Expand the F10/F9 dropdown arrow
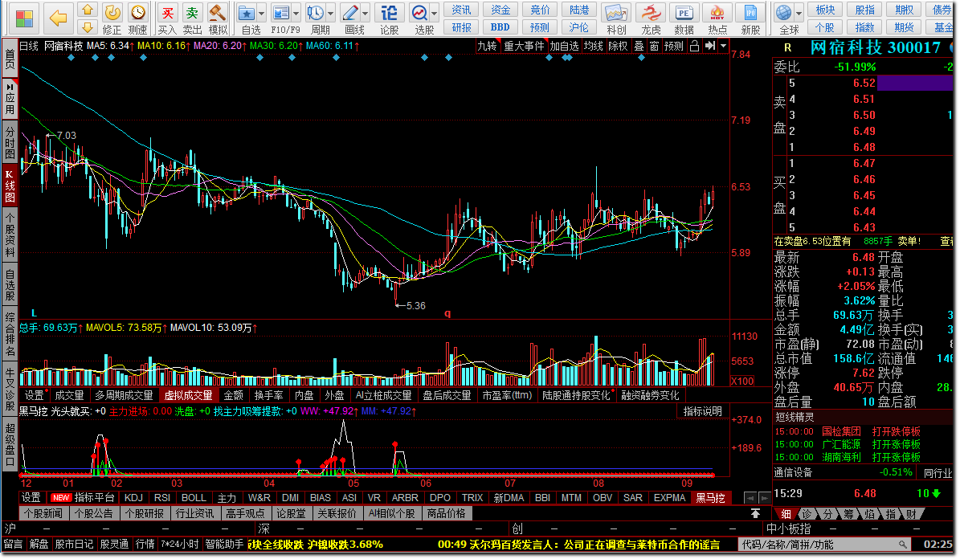Screen dimensions: 960x559 point(296,13)
